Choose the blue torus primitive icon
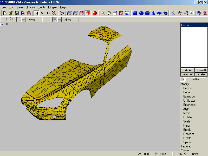The height and width of the screenshot is (156, 208). tap(159, 13)
